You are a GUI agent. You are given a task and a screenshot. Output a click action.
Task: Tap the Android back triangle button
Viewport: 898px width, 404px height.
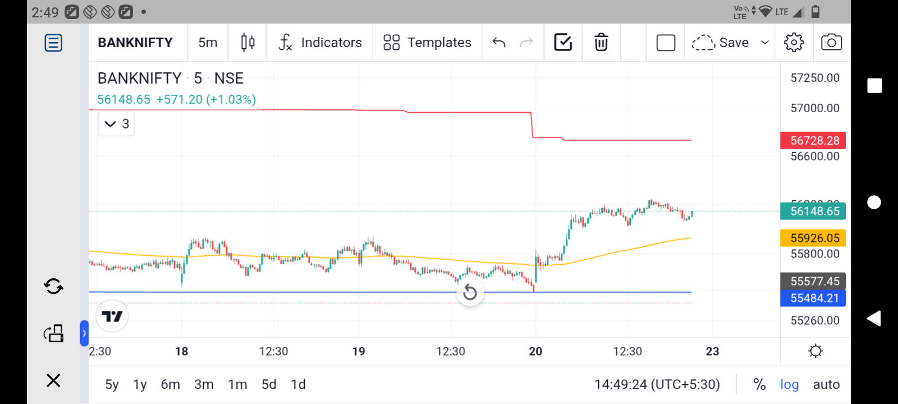click(874, 319)
